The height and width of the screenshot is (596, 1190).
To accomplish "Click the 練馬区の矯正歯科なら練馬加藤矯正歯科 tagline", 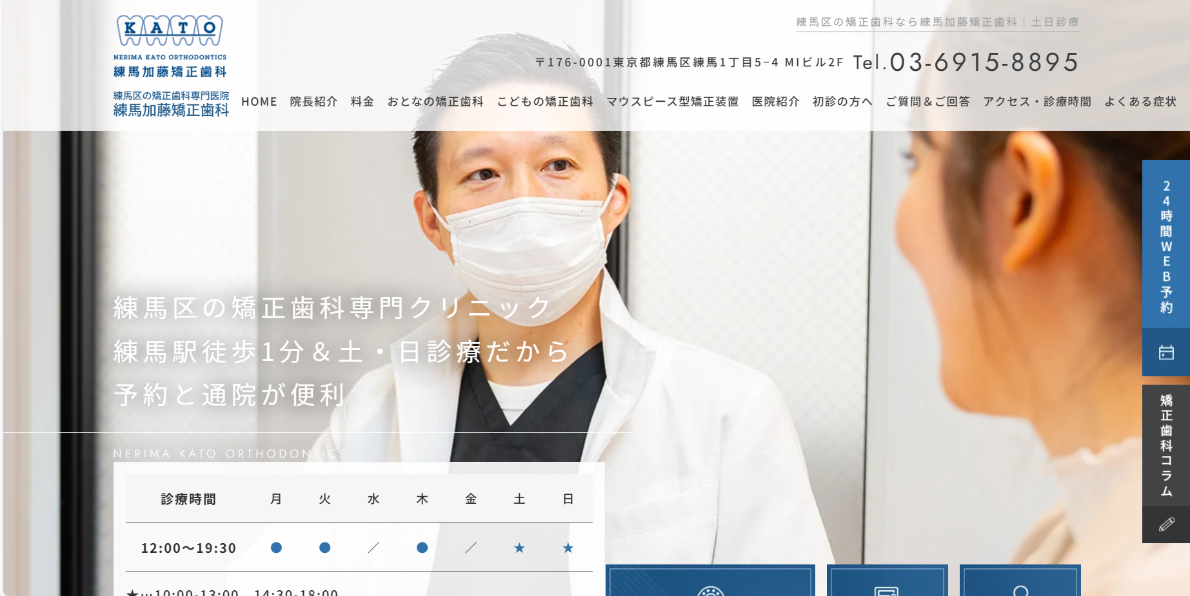I will click(938, 22).
